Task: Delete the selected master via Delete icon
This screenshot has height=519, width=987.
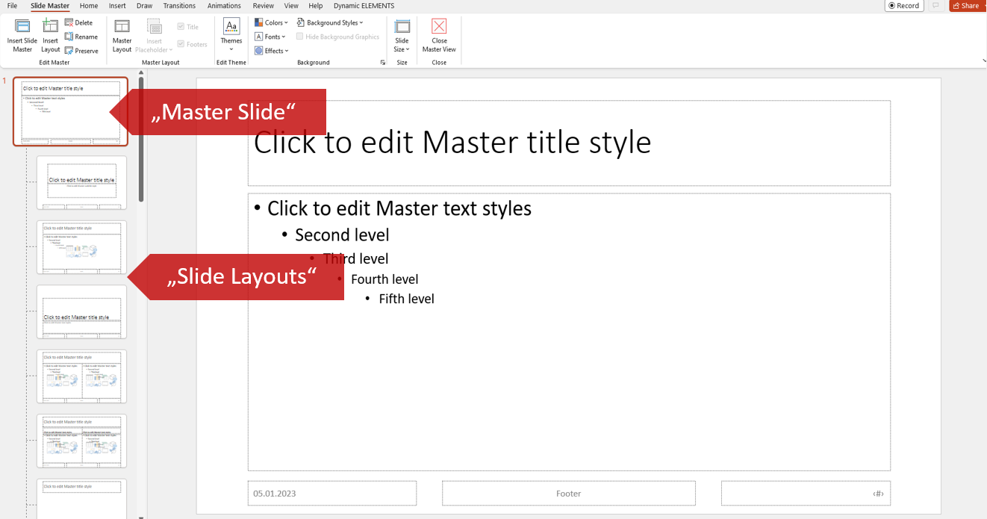Action: point(69,23)
